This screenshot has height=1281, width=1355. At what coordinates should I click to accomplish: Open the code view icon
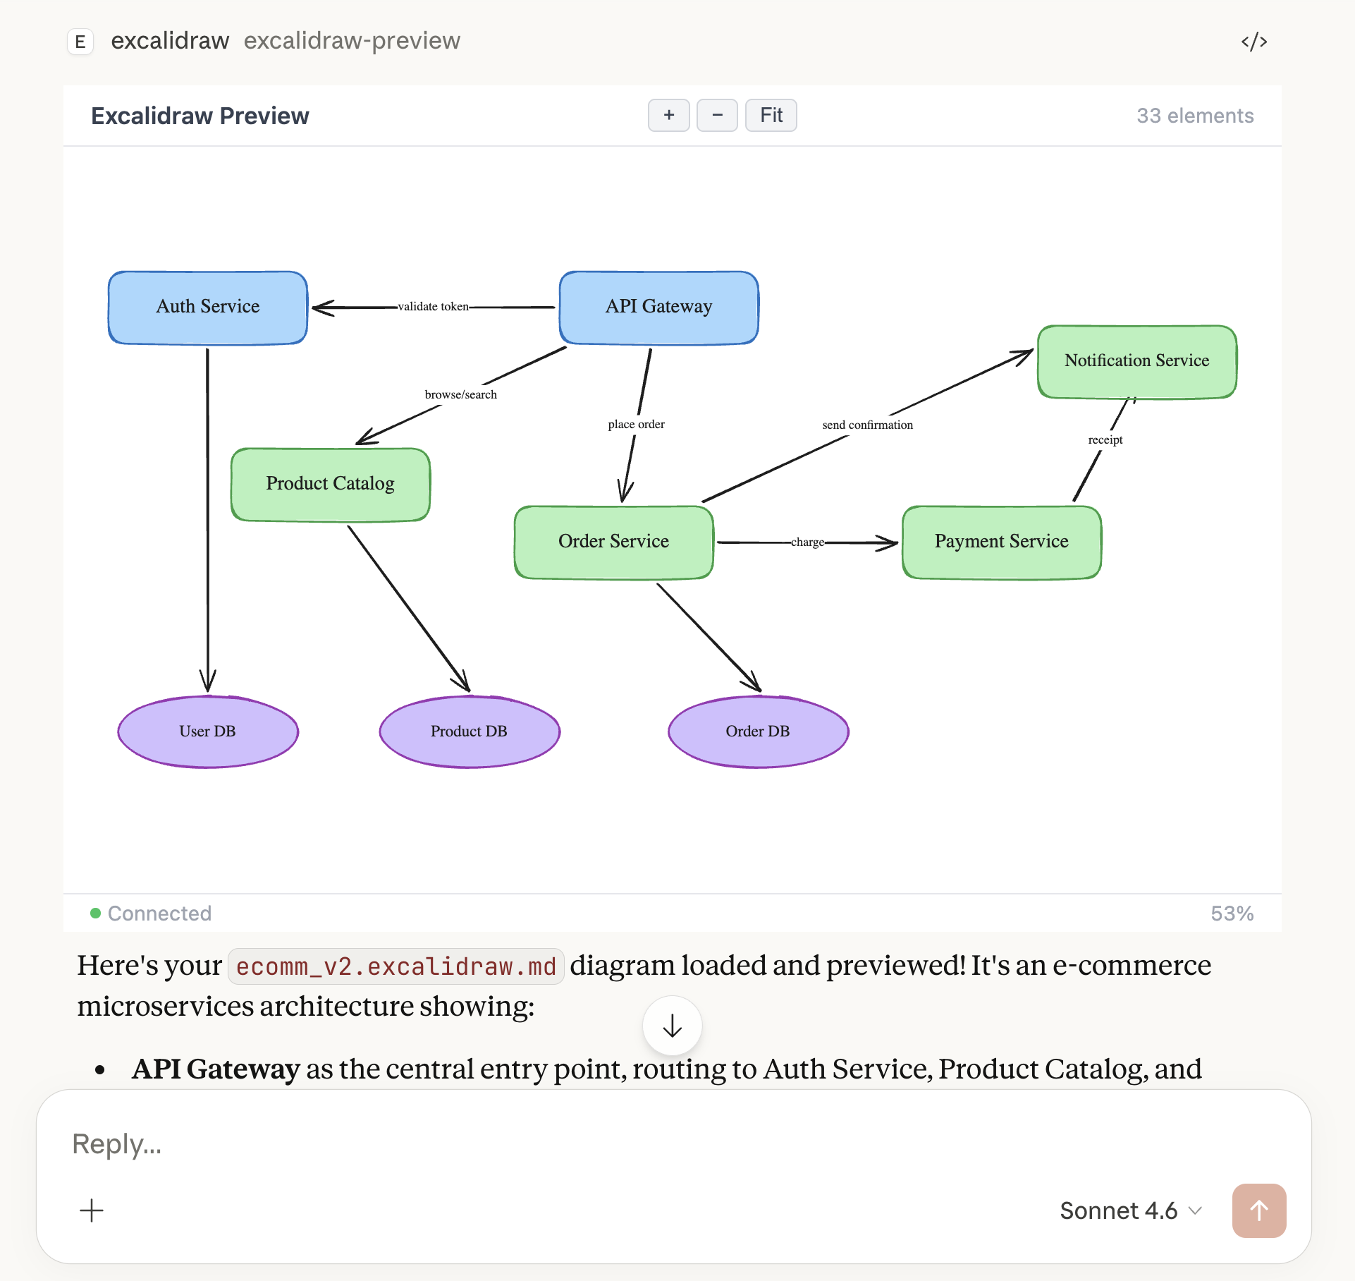[x=1254, y=42]
